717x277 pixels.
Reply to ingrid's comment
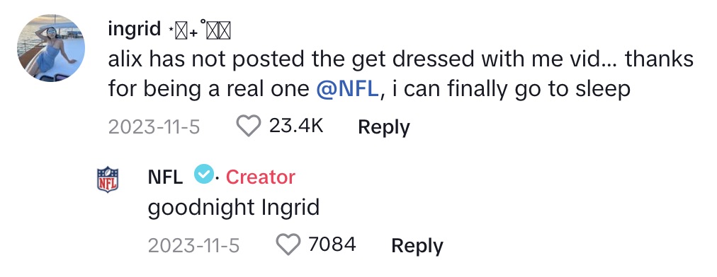click(383, 127)
